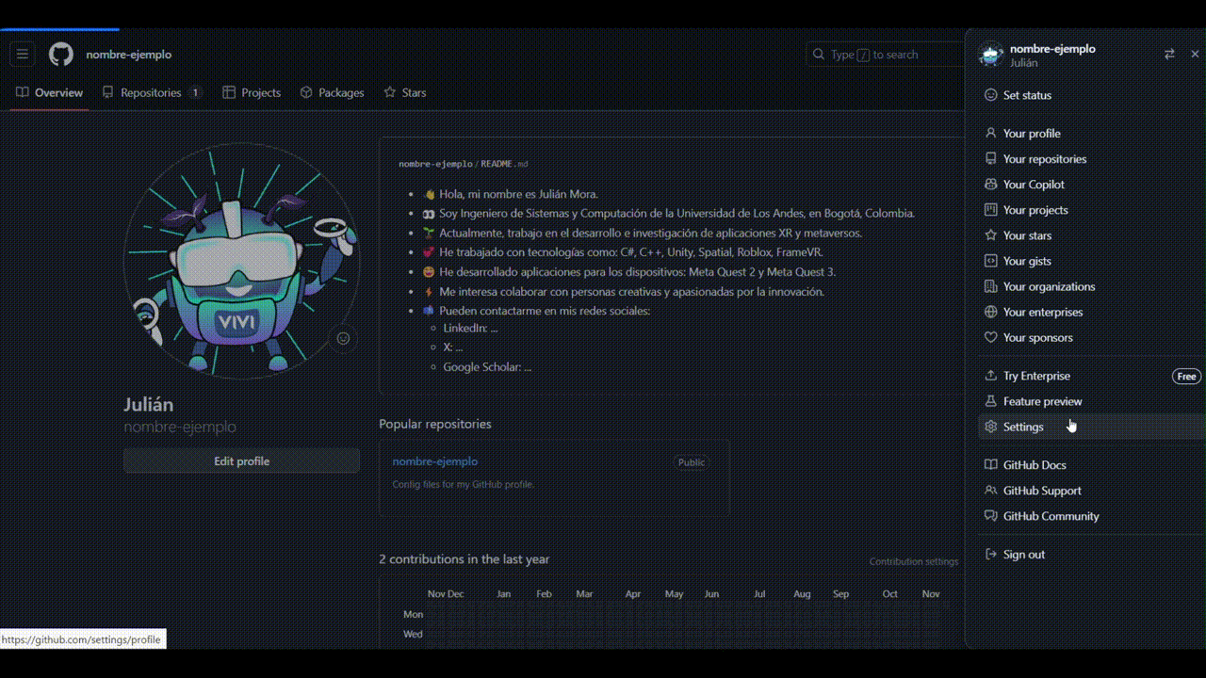This screenshot has height=678, width=1206.
Task: Choose Sign out from the account menu
Action: 1024,554
